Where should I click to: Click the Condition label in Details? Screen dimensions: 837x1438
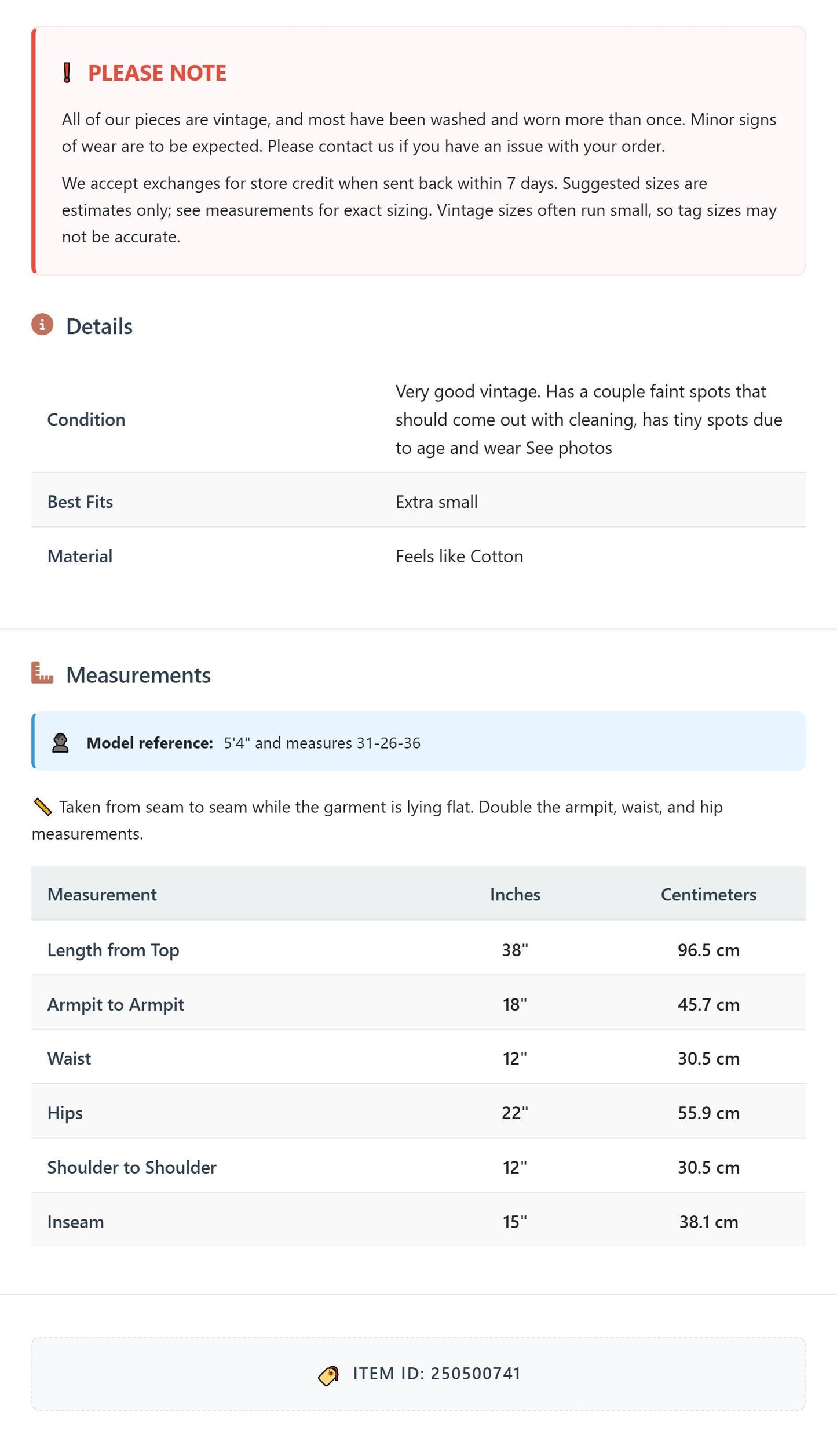[86, 419]
